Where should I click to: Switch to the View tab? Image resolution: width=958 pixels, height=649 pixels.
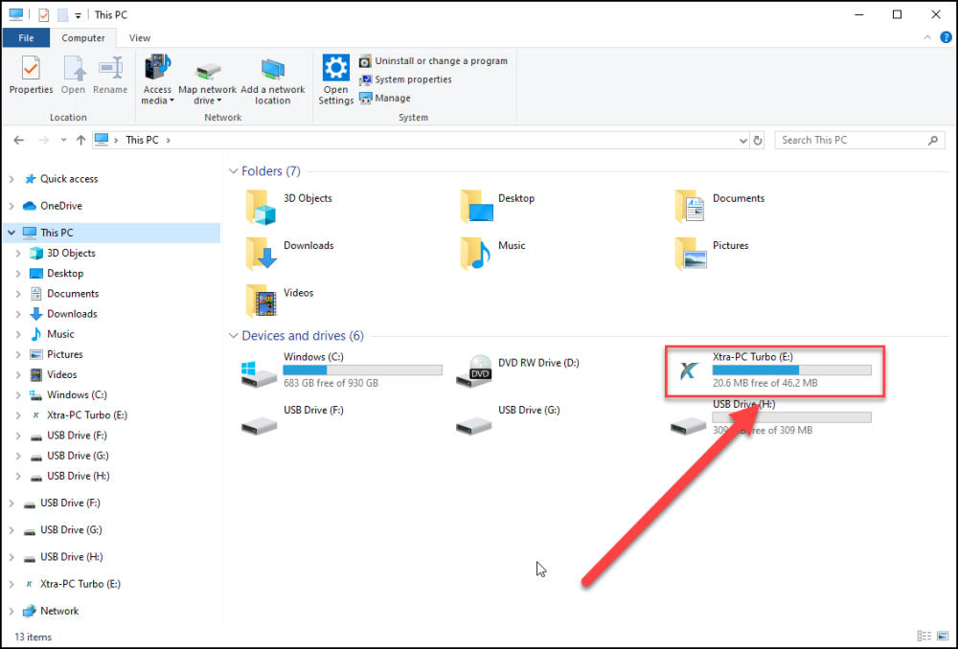coord(140,37)
